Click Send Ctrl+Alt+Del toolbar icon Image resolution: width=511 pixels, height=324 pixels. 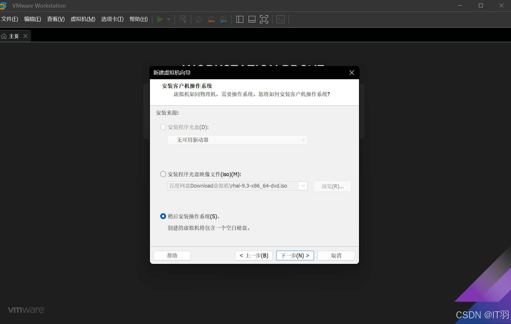coord(183,19)
